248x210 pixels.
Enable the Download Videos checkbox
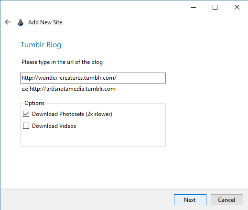pyautogui.click(x=26, y=126)
